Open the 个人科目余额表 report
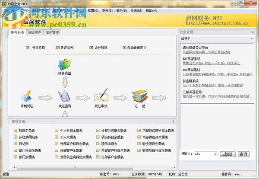259x179 pixels. tap(69, 131)
